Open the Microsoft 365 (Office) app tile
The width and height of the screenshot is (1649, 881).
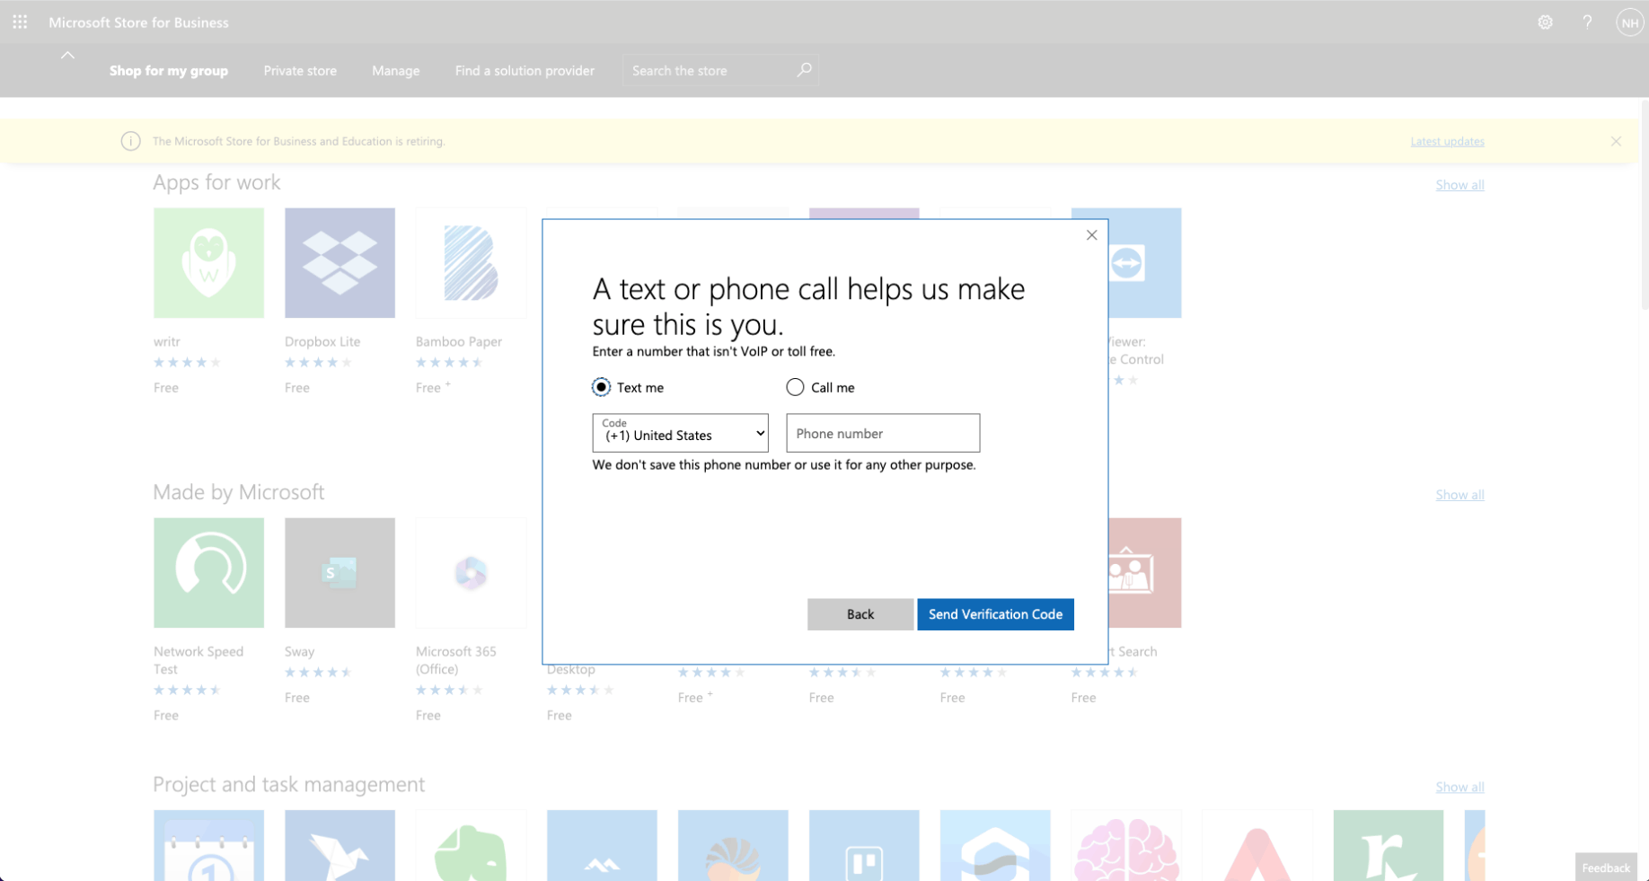pyautogui.click(x=471, y=573)
